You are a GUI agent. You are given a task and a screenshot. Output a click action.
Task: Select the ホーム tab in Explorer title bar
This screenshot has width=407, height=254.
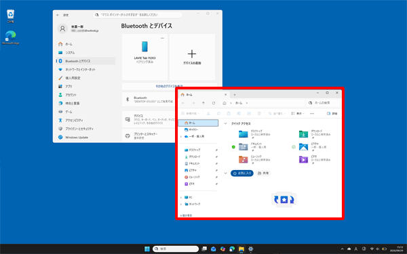[x=204, y=95]
